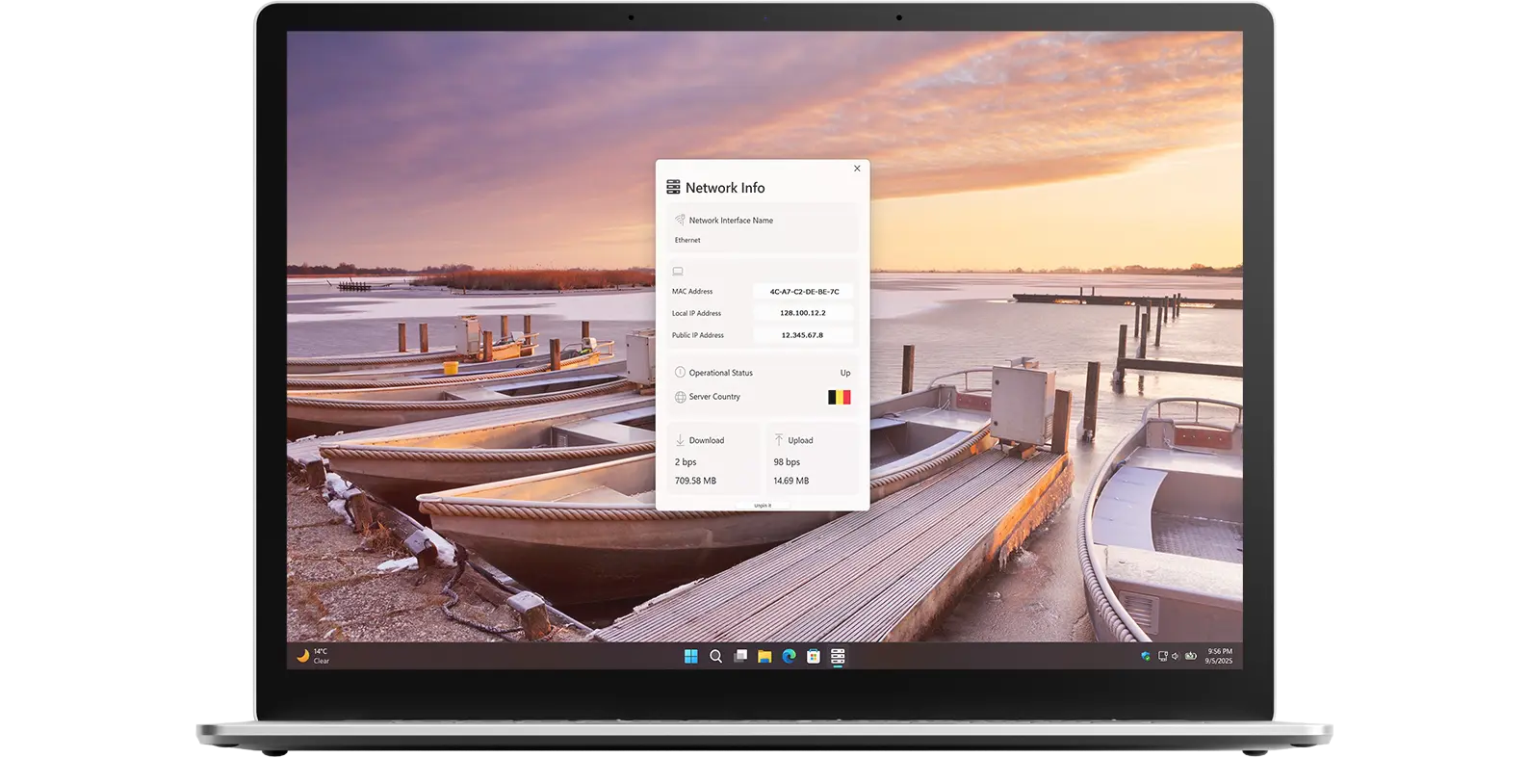Click the Belgium flag for Server Country
Screen dimensions: 1528x758
click(840, 397)
